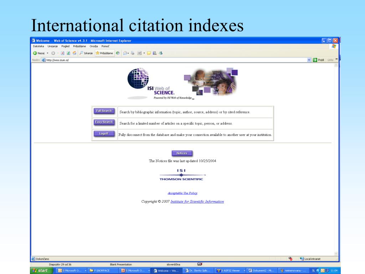Click the Windows flag throbber logo
The height and width of the screenshot is (274, 365).
[x=334, y=46]
